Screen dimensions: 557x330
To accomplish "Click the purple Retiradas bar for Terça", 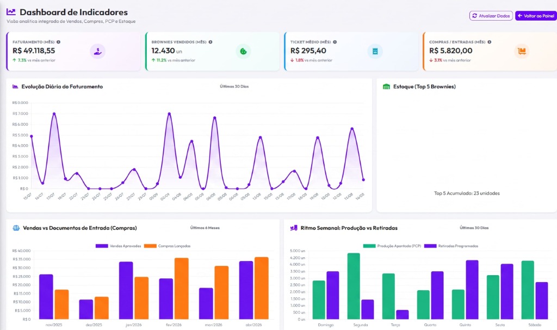I will [402, 314].
